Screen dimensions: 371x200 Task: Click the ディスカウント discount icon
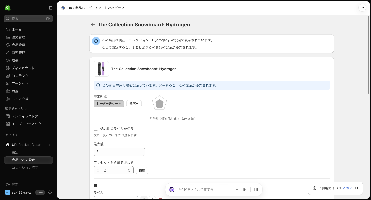8,68
